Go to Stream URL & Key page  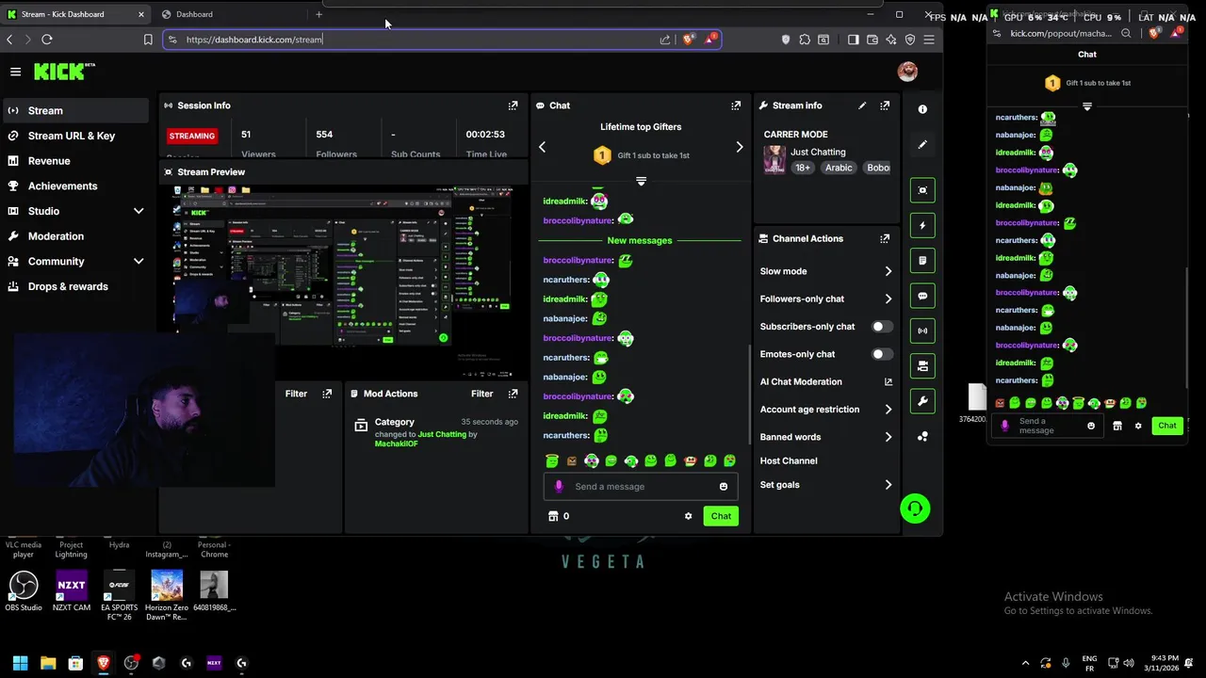coord(75,136)
